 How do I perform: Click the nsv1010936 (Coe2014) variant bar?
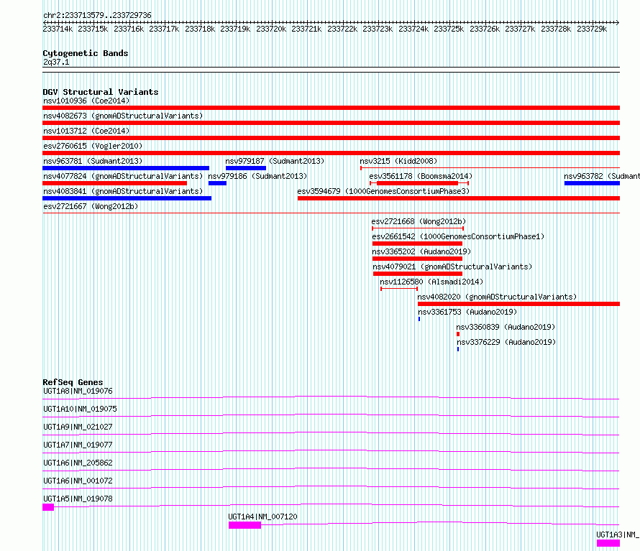(x=331, y=108)
